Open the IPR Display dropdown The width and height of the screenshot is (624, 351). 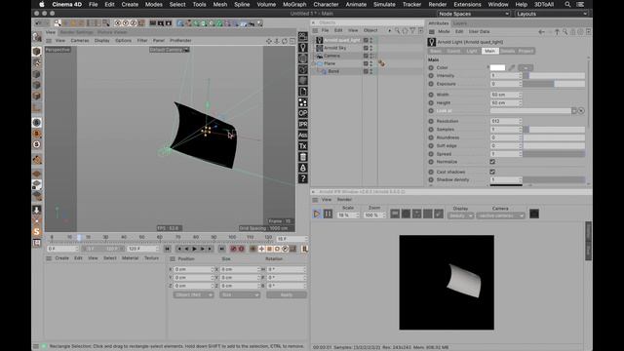point(460,215)
